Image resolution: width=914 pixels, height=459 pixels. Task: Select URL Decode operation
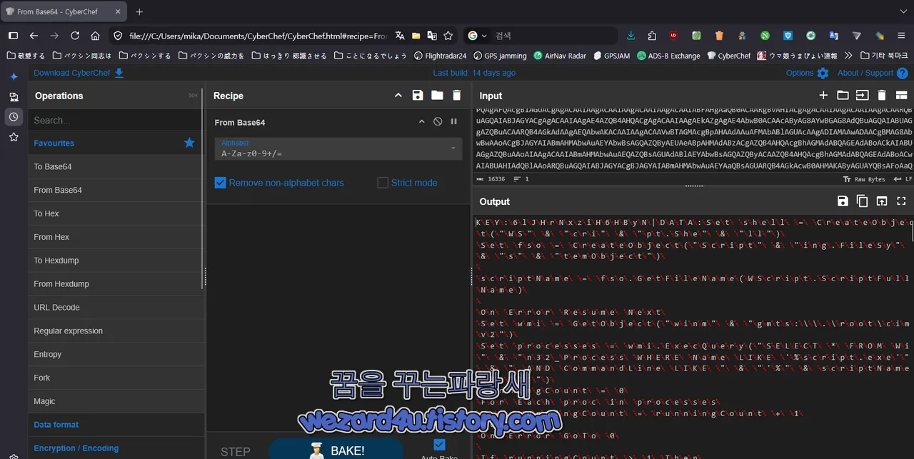(115, 307)
